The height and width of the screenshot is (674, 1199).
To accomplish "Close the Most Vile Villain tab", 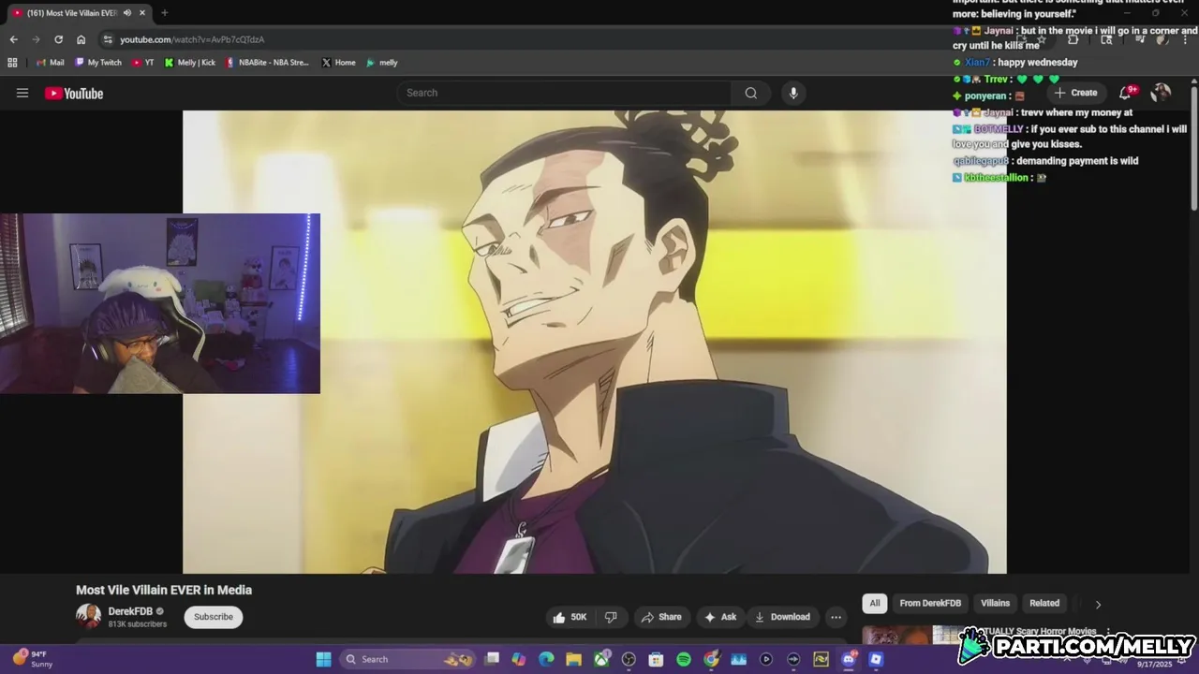I will click(x=142, y=13).
